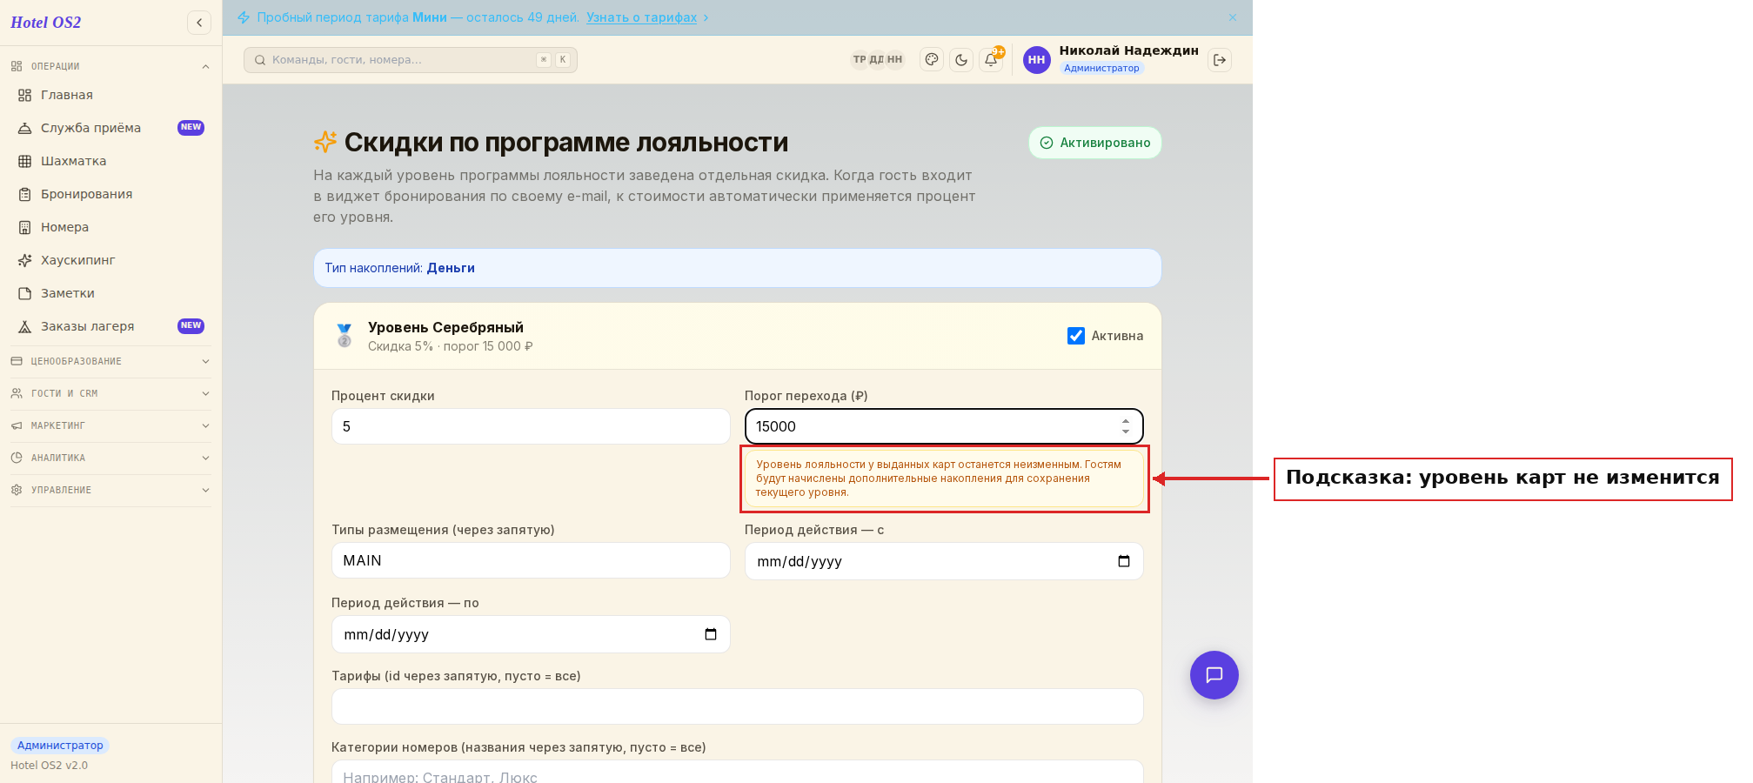Viewport: 1753px width, 783px height.
Task: Open the notifications bell
Action: (991, 60)
